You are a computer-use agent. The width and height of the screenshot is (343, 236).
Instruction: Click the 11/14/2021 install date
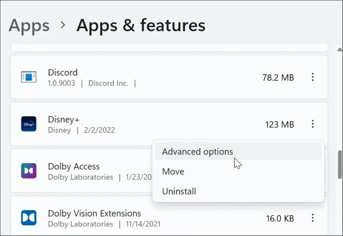[143, 224]
